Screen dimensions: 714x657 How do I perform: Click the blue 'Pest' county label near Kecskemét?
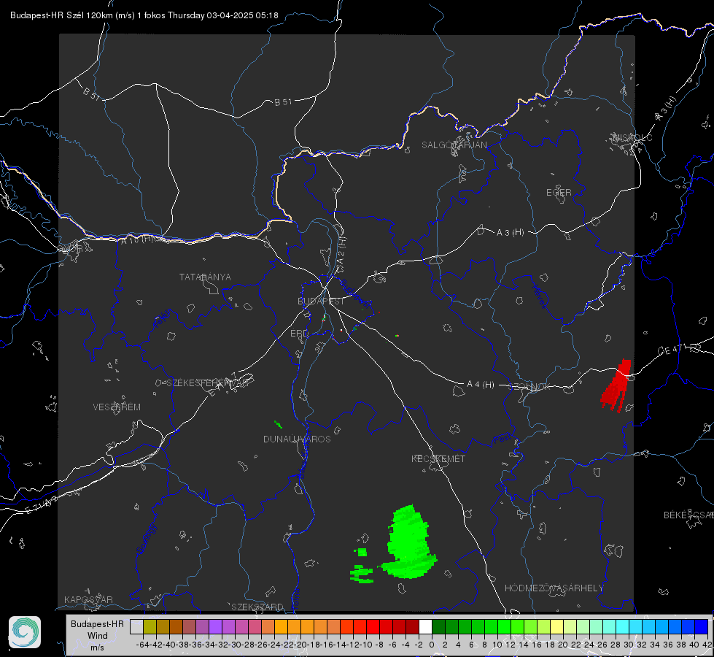(x=501, y=439)
